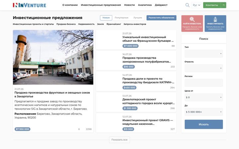Open Продажа бизнеса category
The height and width of the screenshot is (149, 239).
66,24
